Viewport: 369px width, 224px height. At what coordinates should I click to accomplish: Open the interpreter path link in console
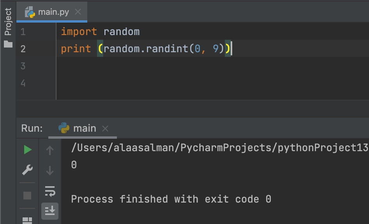(220, 148)
